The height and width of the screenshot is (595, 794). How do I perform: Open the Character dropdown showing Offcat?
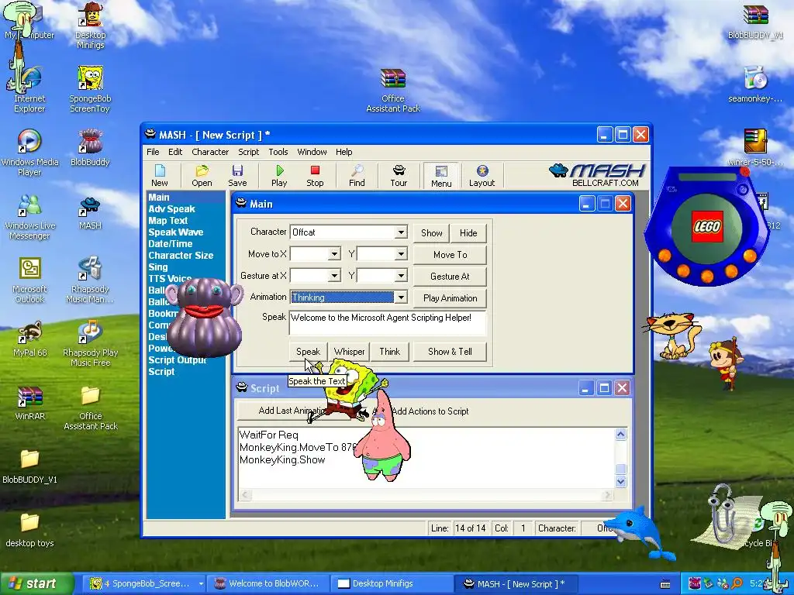coord(401,232)
